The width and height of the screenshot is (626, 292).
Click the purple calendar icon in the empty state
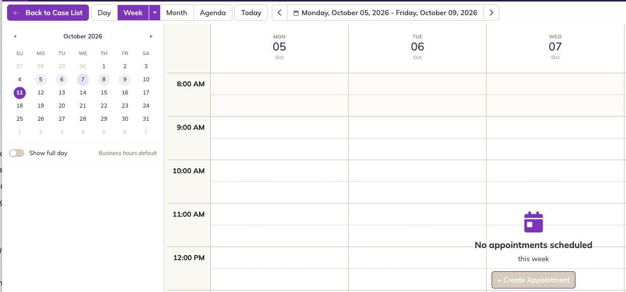(534, 222)
